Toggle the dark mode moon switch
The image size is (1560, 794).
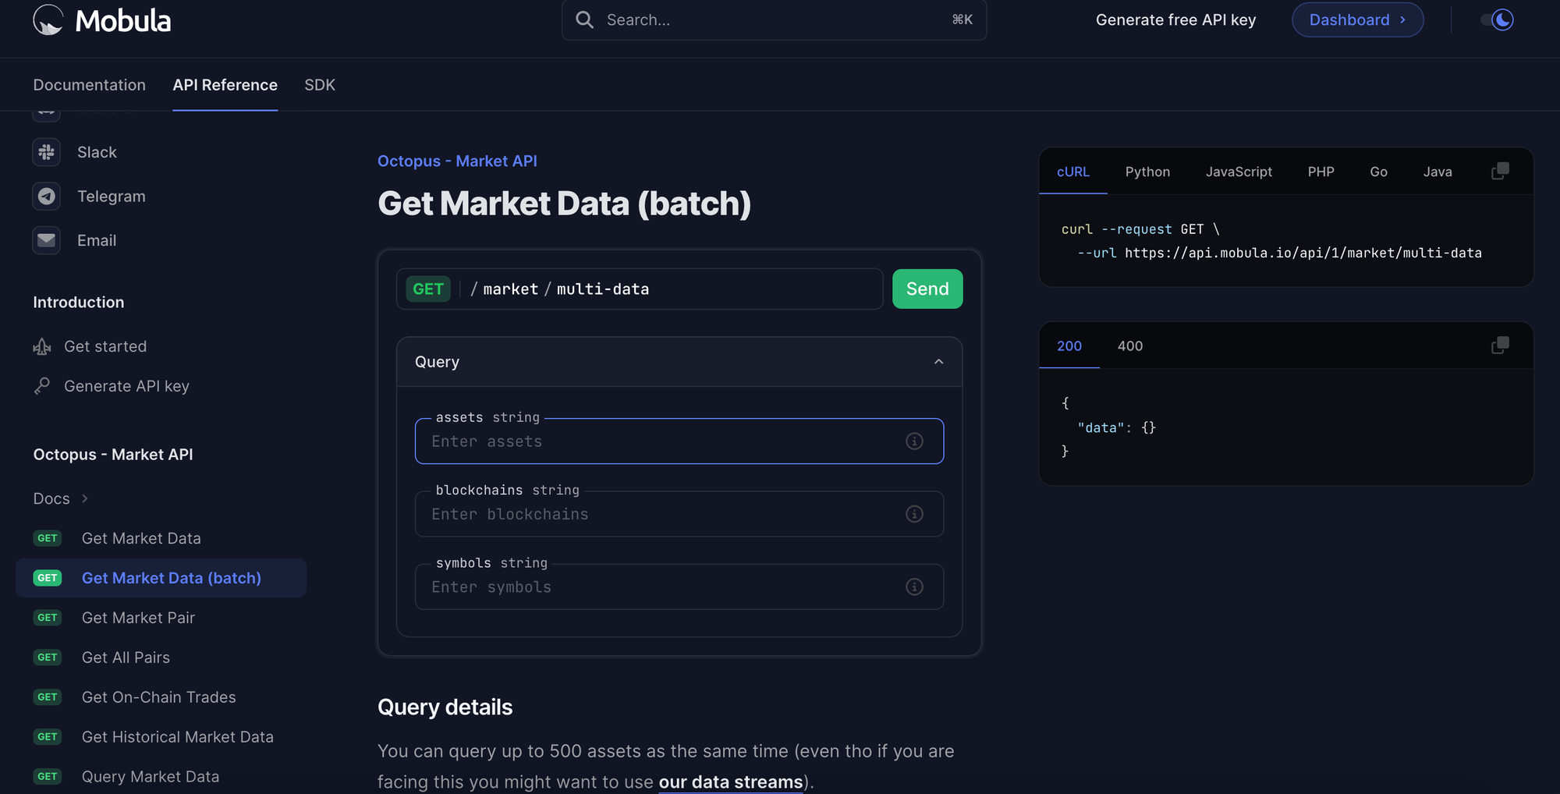pyautogui.click(x=1497, y=19)
